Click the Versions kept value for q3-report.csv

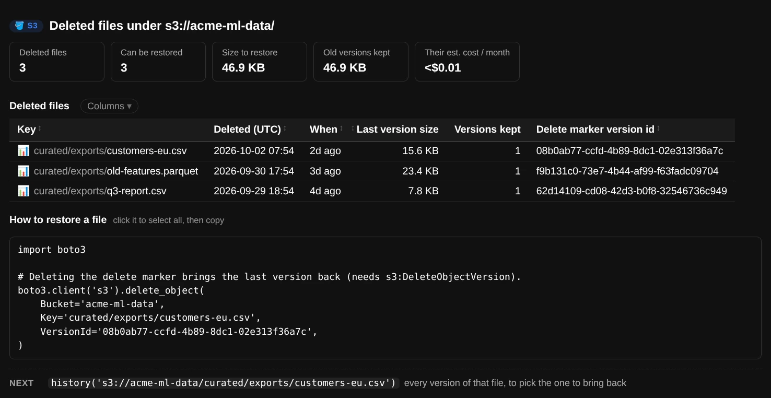[518, 191]
